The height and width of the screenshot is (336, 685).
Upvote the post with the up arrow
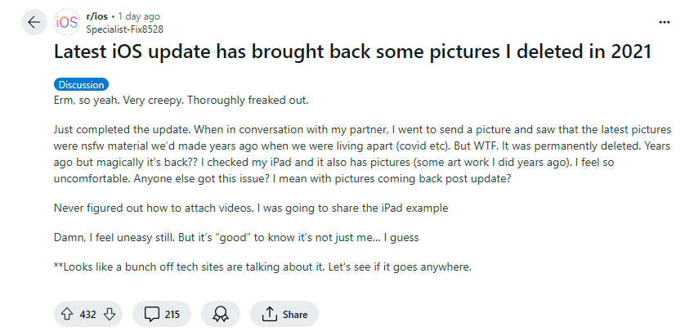pyautogui.click(x=67, y=314)
